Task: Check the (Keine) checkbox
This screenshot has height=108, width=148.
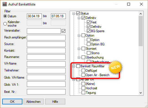Action: point(83,84)
